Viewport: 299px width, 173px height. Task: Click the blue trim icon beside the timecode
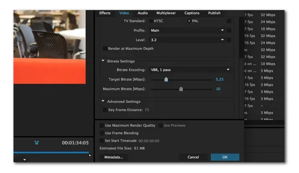[37, 143]
